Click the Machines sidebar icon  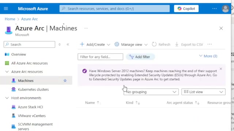point(14,80)
